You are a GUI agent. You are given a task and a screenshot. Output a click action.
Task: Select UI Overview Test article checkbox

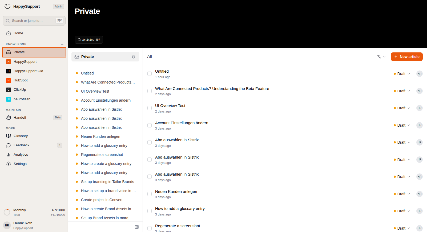[150, 108]
